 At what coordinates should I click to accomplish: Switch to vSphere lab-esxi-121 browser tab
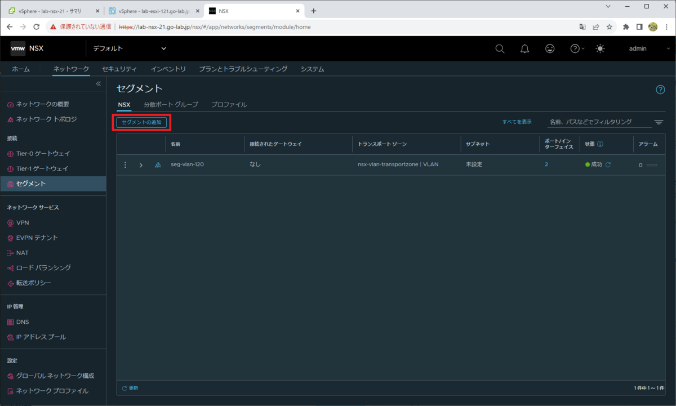(154, 11)
